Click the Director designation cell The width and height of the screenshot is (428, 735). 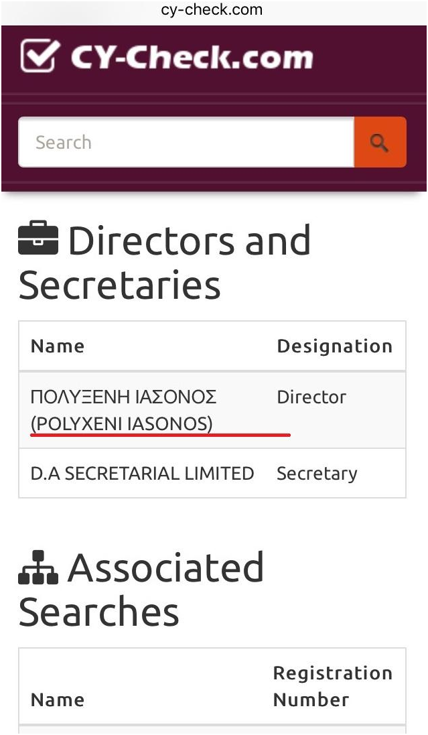[311, 397]
